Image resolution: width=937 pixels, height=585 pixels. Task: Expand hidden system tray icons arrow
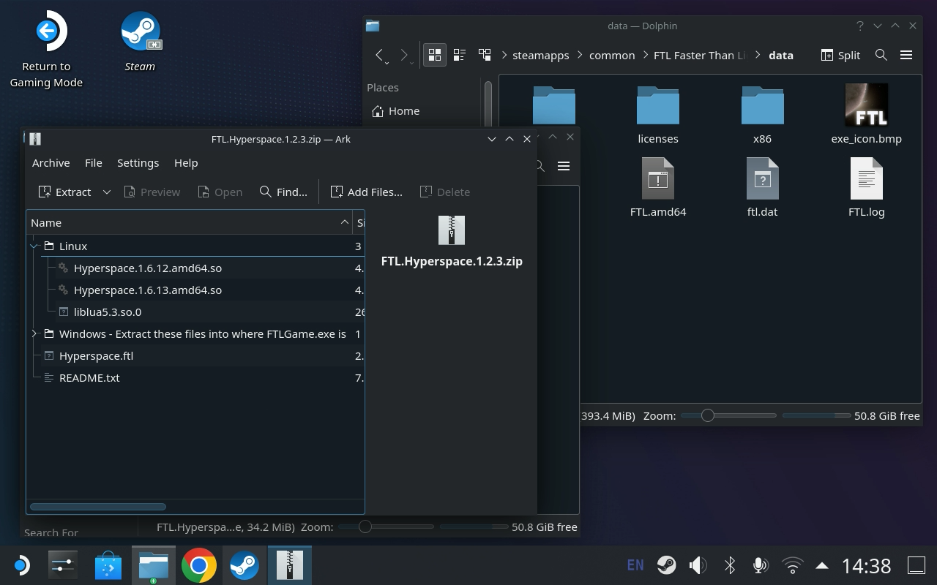click(822, 565)
